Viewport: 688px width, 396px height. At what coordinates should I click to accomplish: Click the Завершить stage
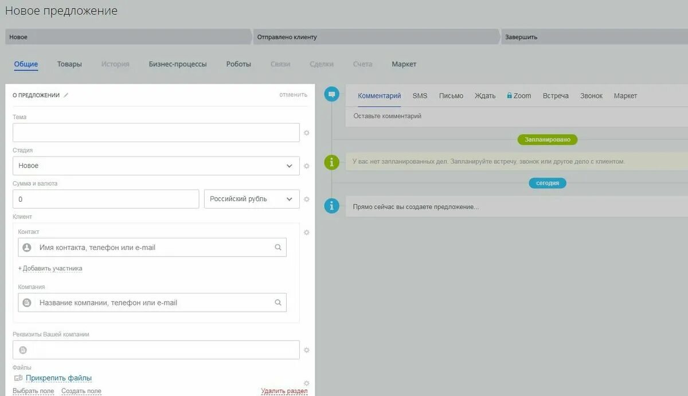(x=595, y=37)
